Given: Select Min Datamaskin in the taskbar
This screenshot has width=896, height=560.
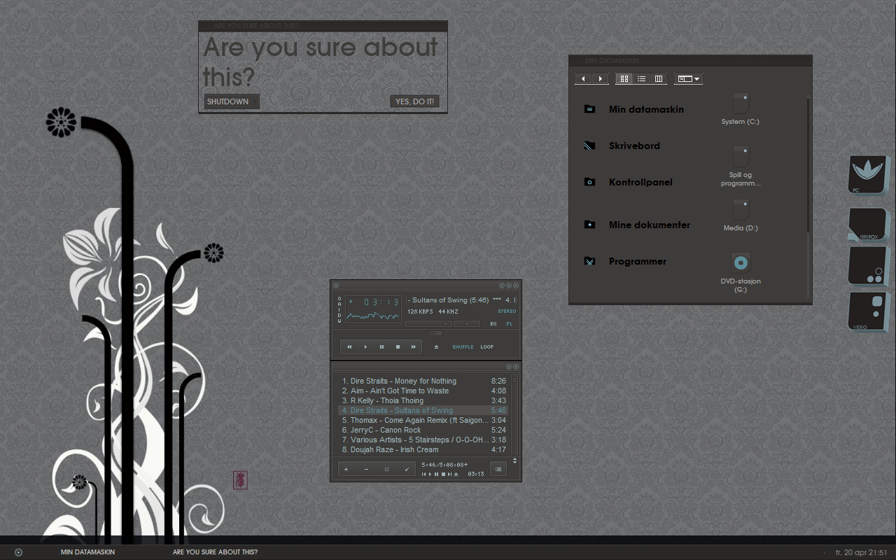Looking at the screenshot, I should (x=88, y=552).
